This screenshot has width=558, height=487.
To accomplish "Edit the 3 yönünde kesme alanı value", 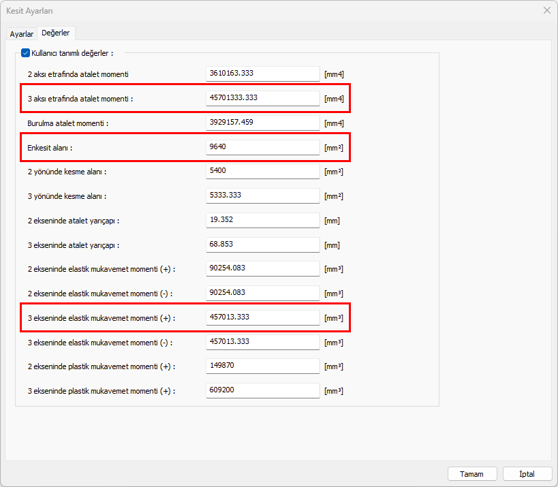I will (262, 195).
